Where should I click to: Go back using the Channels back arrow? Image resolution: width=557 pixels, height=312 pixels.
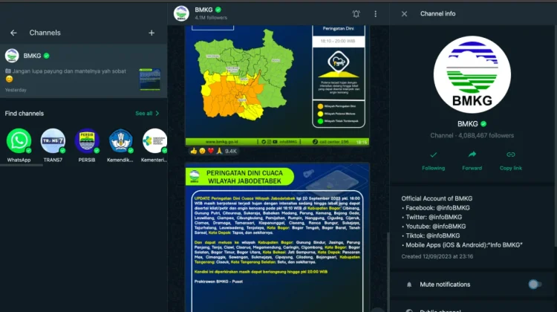pyautogui.click(x=13, y=33)
